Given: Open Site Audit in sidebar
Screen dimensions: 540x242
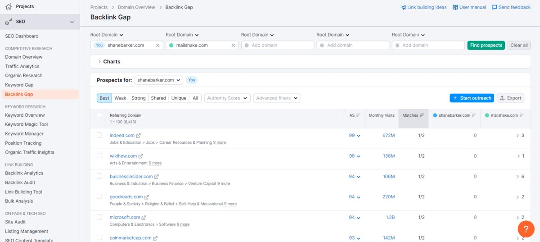Looking at the screenshot, I should point(15,222).
